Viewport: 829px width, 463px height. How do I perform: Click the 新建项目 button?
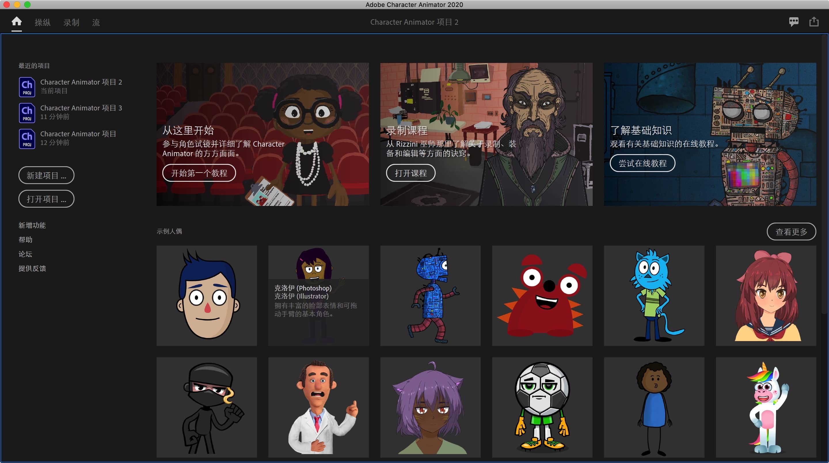click(46, 175)
